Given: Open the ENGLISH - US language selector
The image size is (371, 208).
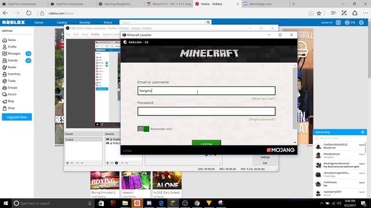Looking at the screenshot, I should (x=136, y=42).
